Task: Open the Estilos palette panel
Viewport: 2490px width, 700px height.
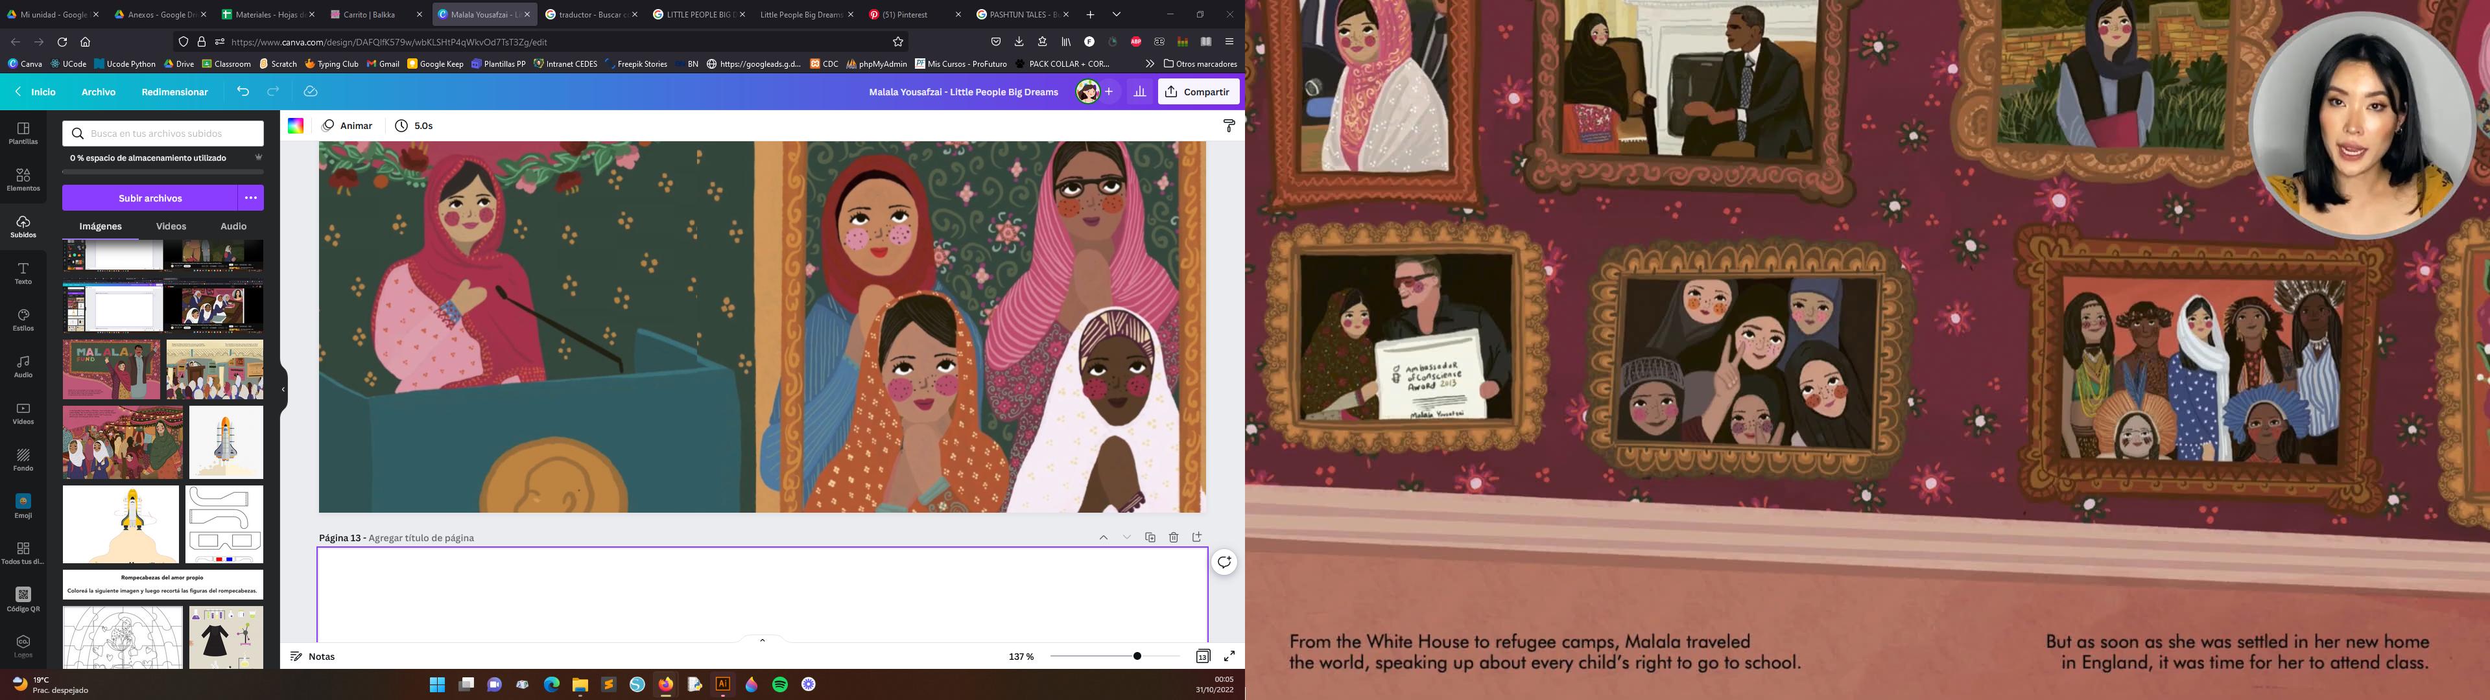Action: (23, 320)
